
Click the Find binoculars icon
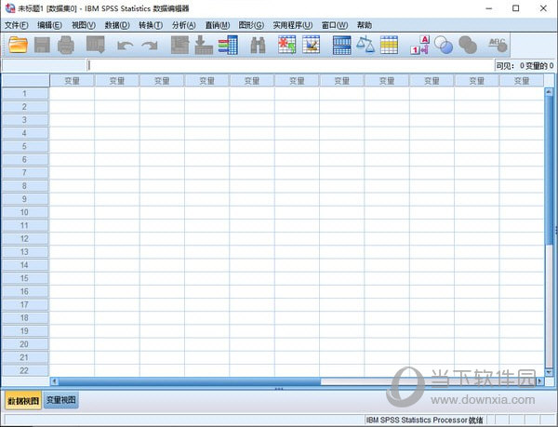tap(258, 46)
